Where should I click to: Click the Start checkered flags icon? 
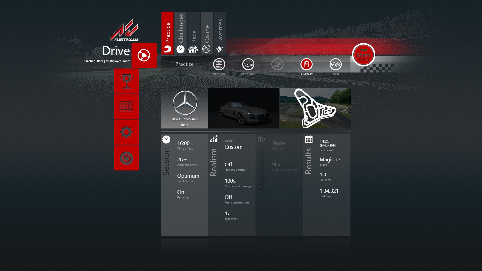[x=335, y=64]
